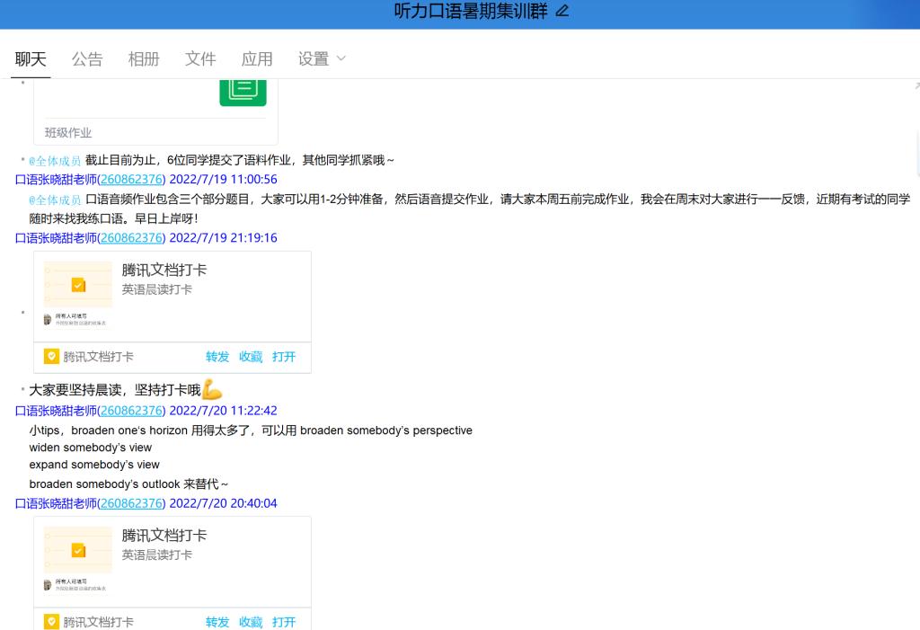Switch to the 公告 tab

[87, 58]
